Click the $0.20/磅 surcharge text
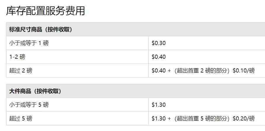Image resolution: width=265 pixels, height=131 pixels. 244,118
